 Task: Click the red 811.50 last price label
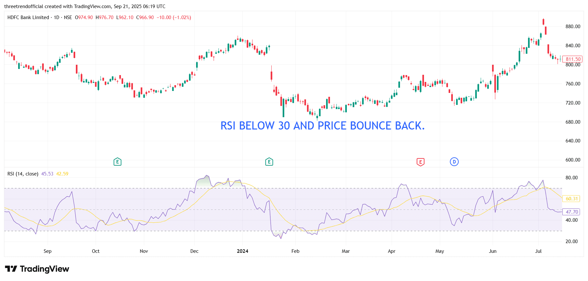pos(573,59)
